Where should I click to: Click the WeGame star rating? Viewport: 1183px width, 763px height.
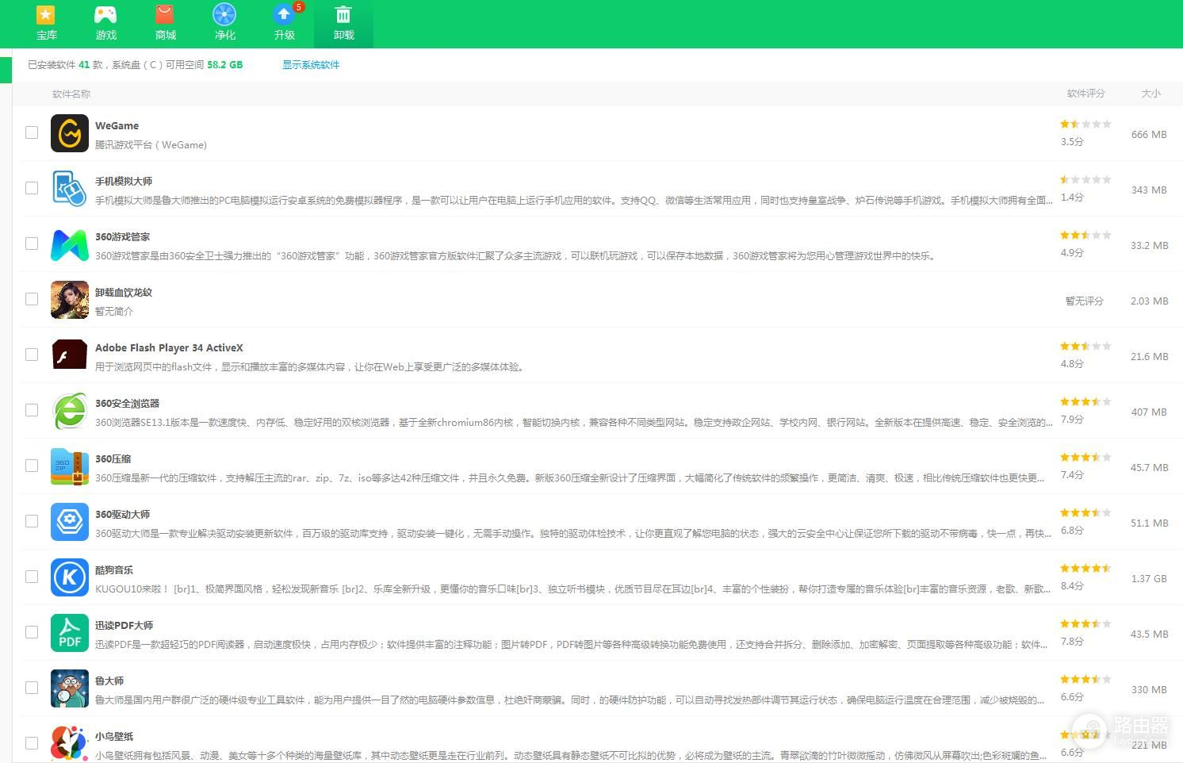point(1085,125)
